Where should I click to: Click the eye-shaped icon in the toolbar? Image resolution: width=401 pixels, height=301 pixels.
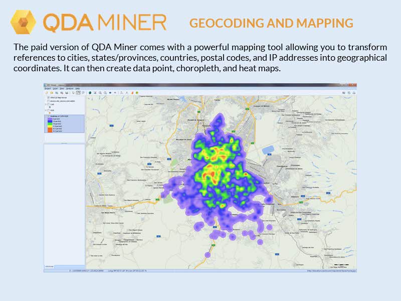click(x=115, y=93)
